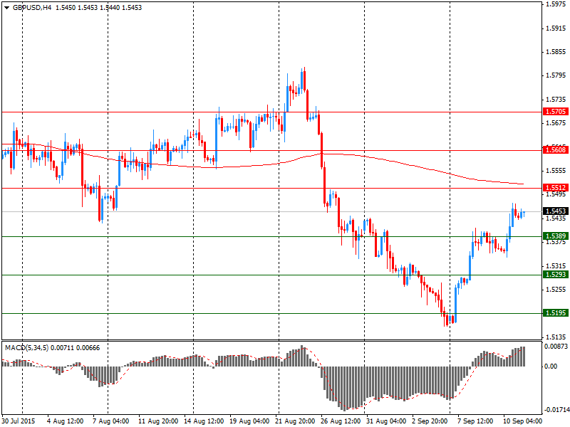Select the 1.5608 resistance level label

[556, 149]
